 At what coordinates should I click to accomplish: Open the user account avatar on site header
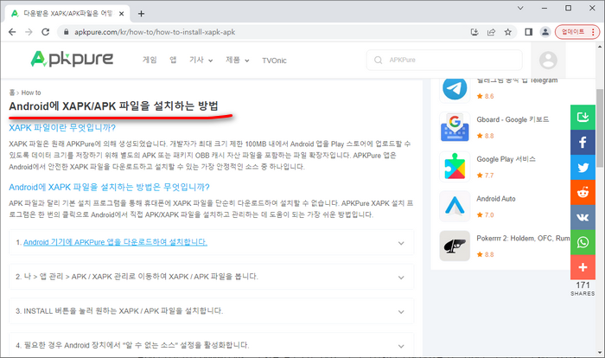548,60
